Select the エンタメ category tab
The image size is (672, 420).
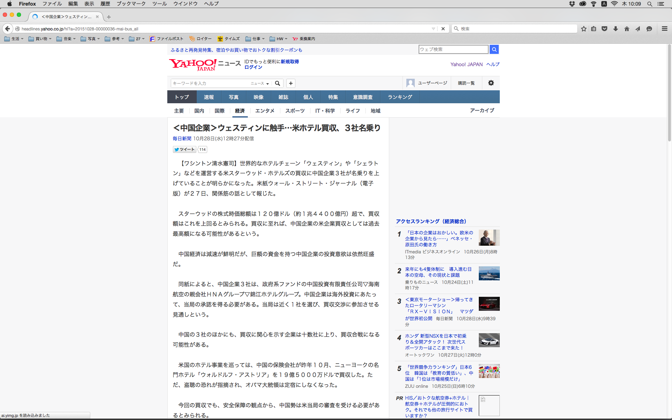(265, 111)
